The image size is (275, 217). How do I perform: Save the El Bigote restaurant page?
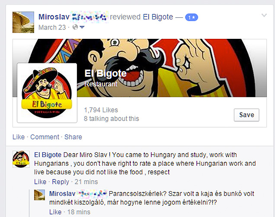pos(246,115)
